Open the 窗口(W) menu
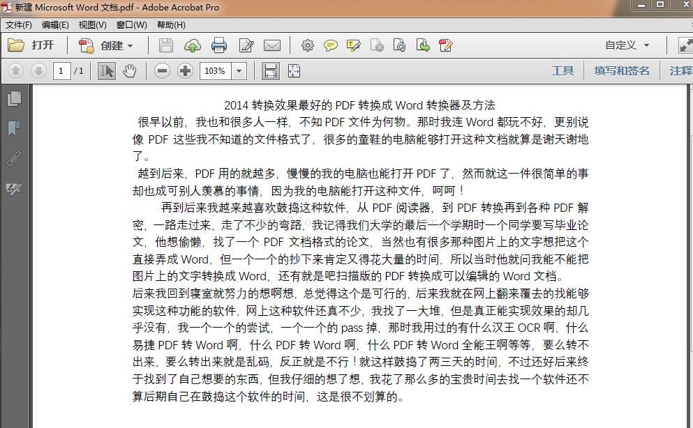The height and width of the screenshot is (428, 693). tap(132, 24)
